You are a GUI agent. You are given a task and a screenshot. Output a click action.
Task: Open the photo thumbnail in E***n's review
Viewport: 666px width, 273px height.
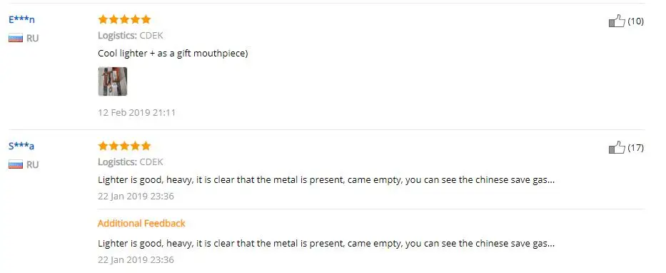coord(113,81)
